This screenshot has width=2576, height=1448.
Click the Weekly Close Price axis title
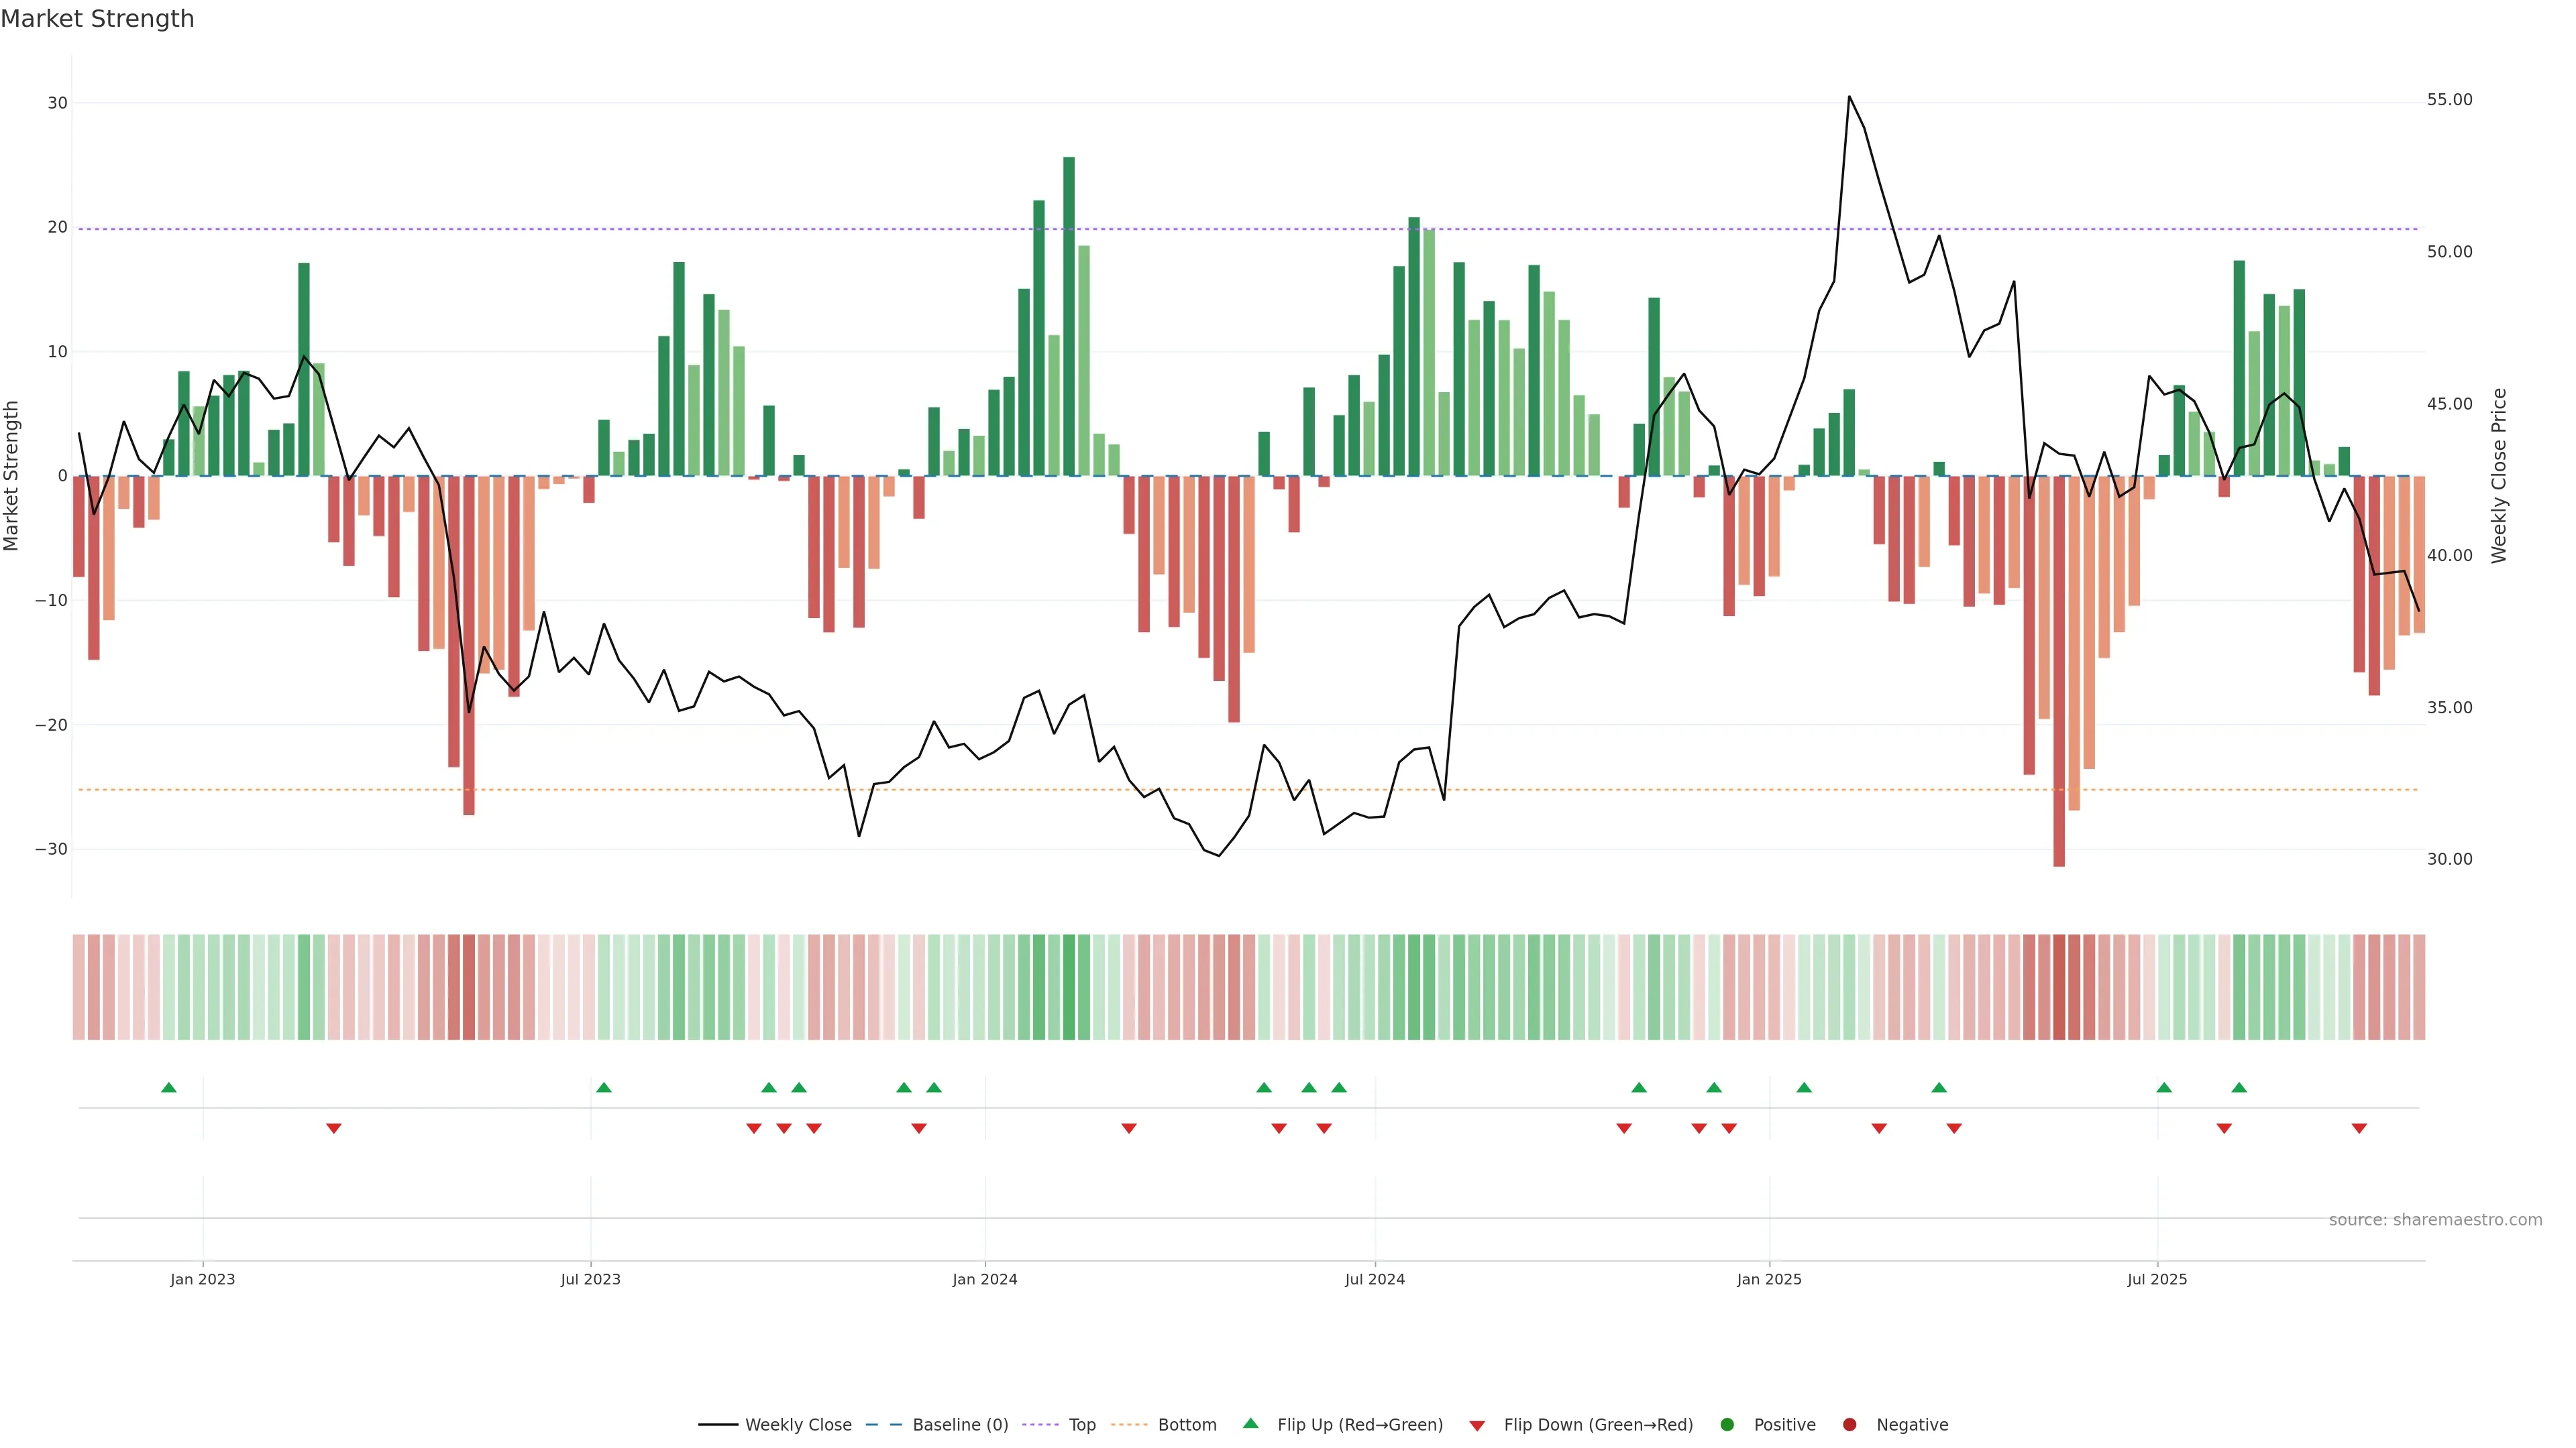[x=2499, y=476]
